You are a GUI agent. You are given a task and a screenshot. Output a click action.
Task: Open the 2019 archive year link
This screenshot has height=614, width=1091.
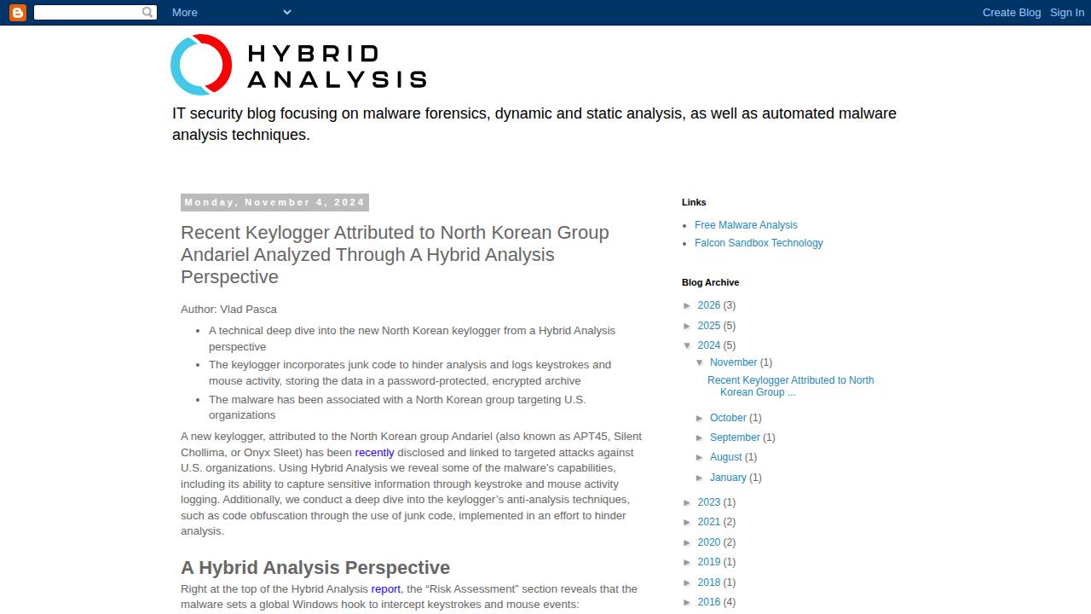[709, 562]
